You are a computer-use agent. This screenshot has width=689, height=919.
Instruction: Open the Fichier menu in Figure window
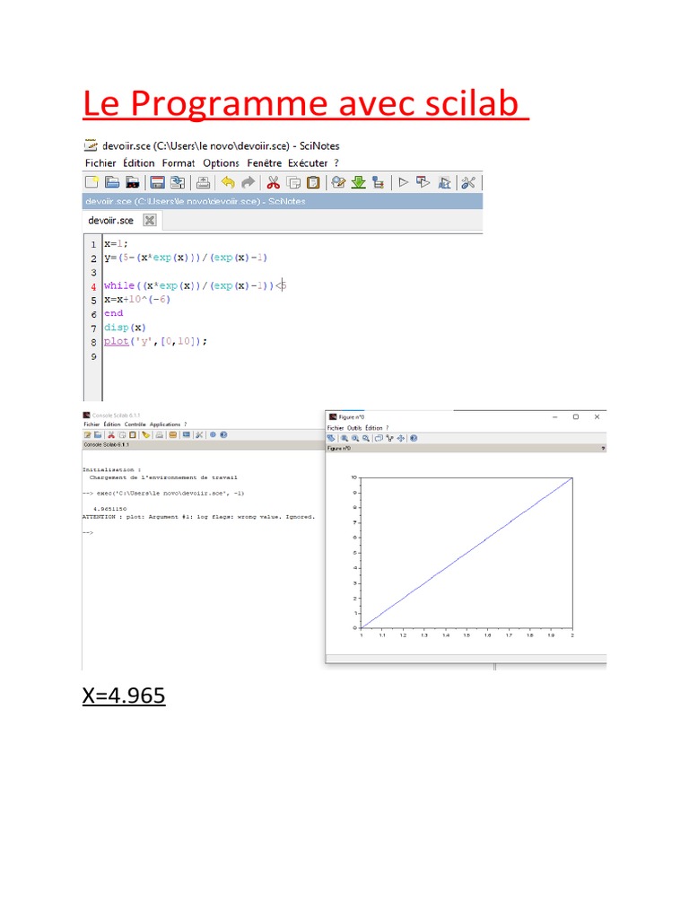click(336, 428)
